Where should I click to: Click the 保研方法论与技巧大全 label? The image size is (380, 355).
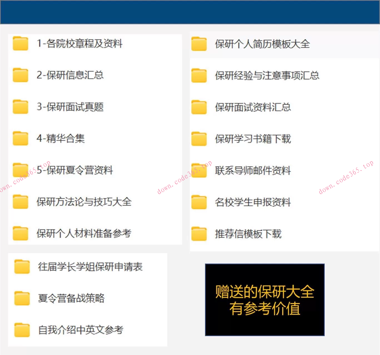click(84, 202)
